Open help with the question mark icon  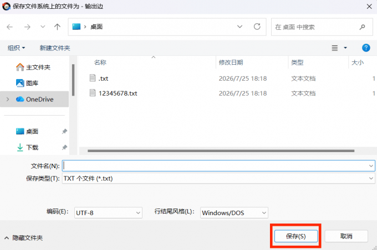(x=366, y=48)
